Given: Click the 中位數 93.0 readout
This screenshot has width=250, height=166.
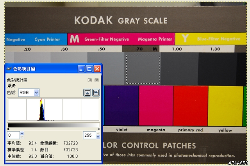Looking at the screenshot, I should (x=22, y=156).
